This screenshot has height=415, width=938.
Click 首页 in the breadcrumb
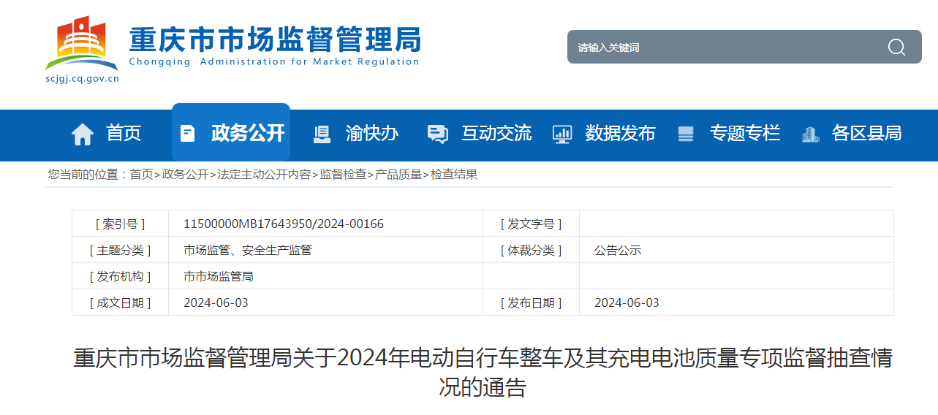click(142, 175)
